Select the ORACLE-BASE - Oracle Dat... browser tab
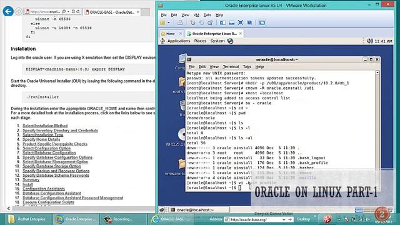Image resolution: width=400 pixels, height=225 pixels. (112, 12)
